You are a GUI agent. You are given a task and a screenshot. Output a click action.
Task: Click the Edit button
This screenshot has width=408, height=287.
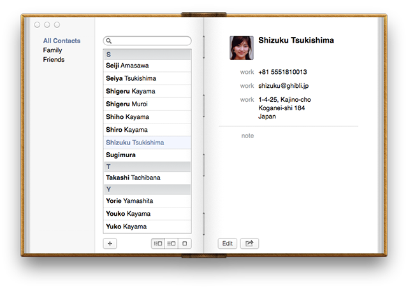click(x=227, y=243)
